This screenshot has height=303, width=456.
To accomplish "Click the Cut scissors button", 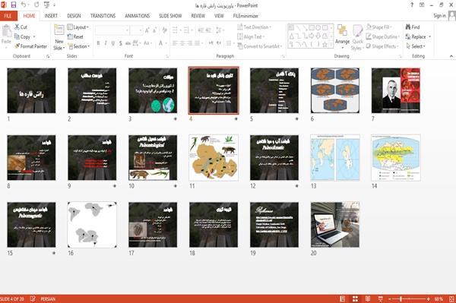I will click(x=21, y=27).
